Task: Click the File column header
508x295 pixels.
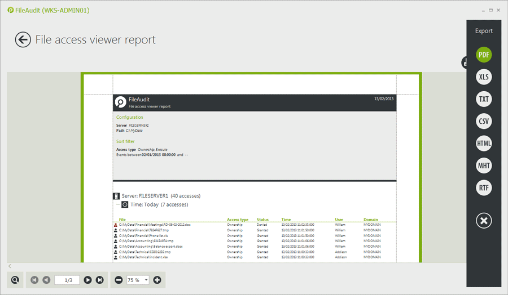Action: (122, 220)
